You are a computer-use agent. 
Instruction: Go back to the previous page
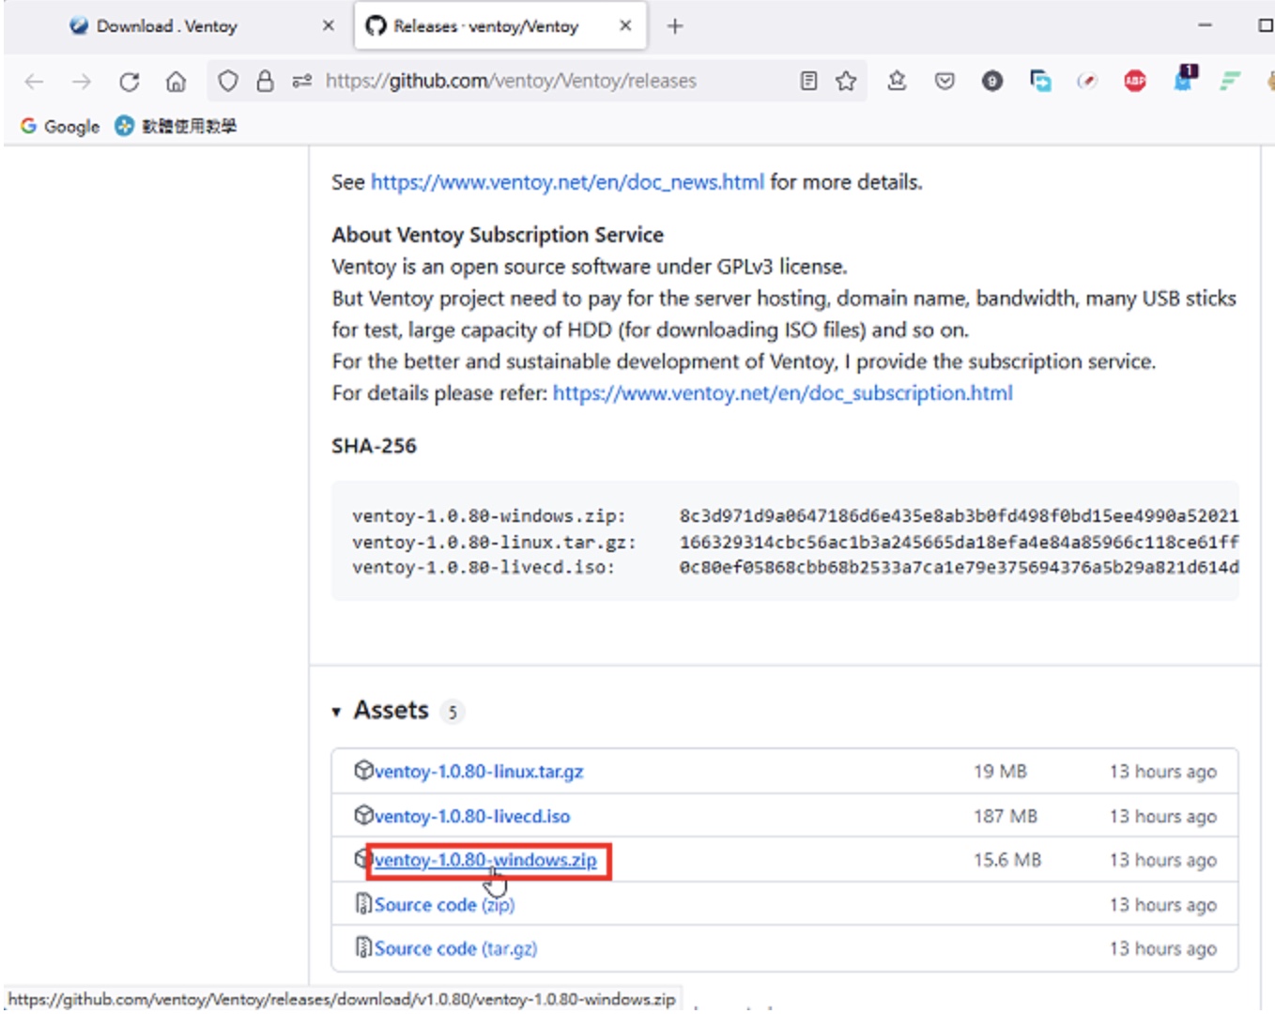pos(34,82)
